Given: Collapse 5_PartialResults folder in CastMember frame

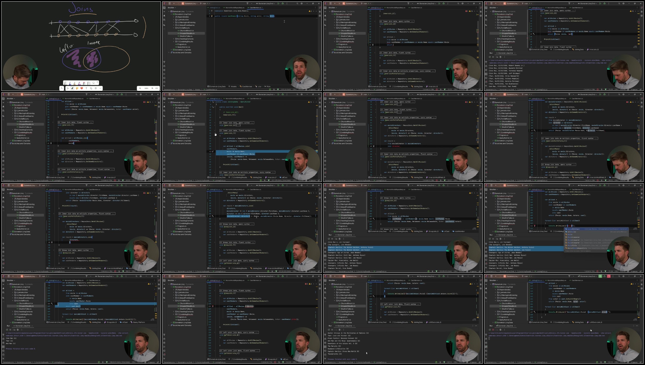Looking at the screenshot, I should click(174, 28).
